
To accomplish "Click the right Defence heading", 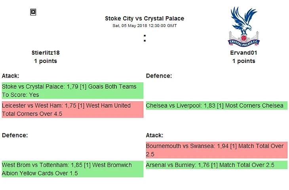I will [159, 76].
